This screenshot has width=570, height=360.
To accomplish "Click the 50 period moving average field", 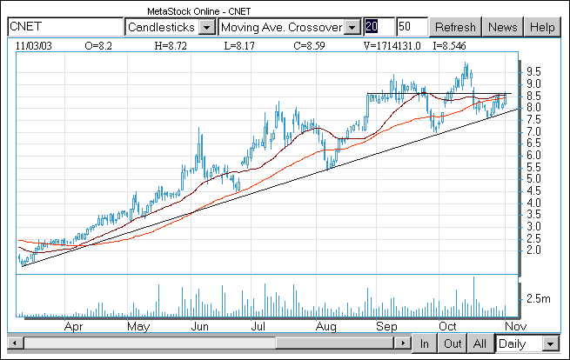I will coord(412,27).
